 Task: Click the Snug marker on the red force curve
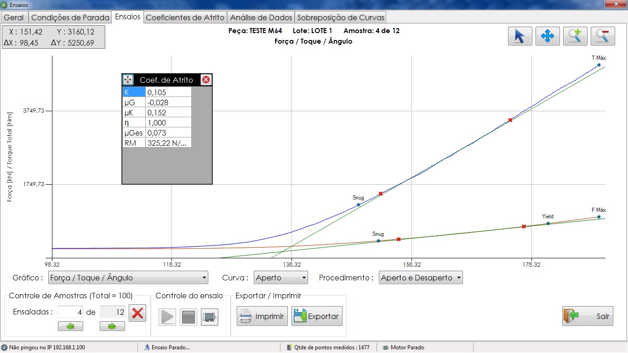point(378,241)
